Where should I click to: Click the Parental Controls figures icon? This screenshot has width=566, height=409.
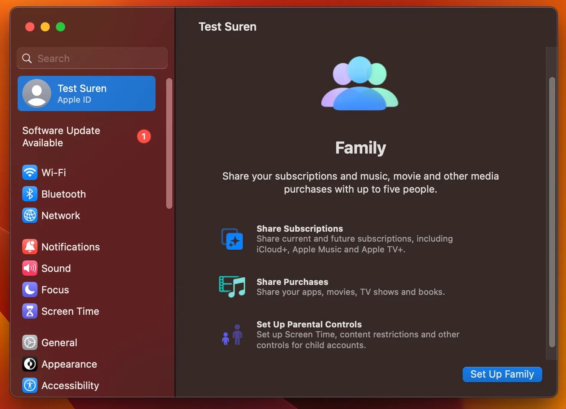pos(232,335)
